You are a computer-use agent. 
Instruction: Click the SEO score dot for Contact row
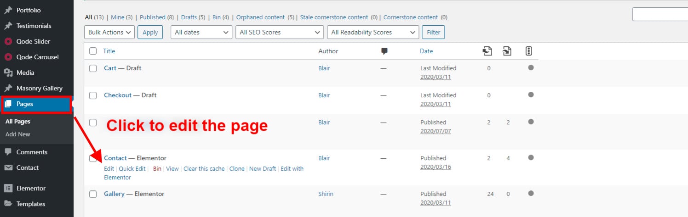coord(531,157)
